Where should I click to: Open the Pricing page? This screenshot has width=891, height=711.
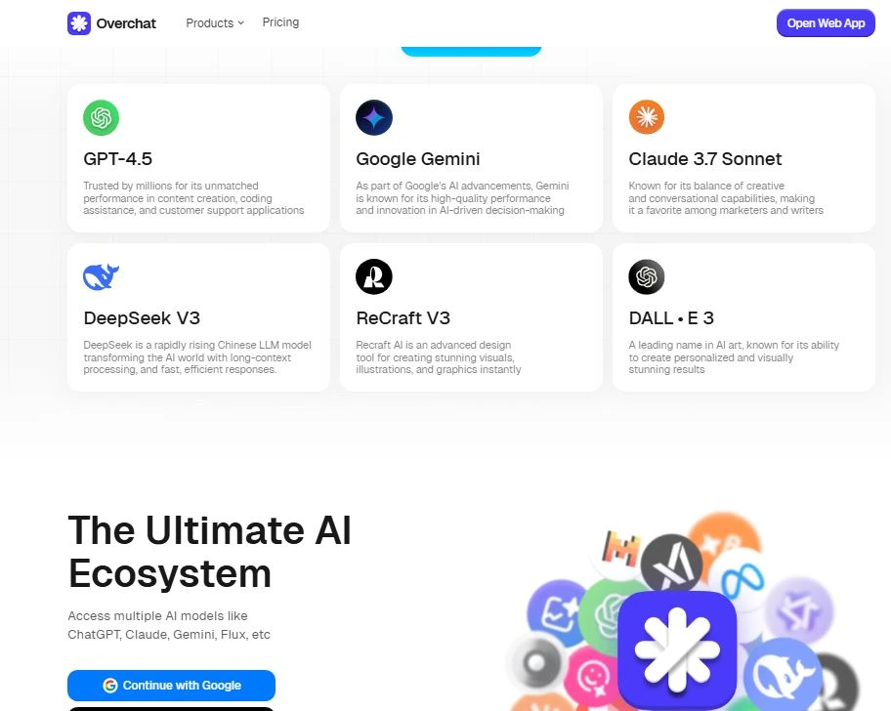tap(280, 22)
